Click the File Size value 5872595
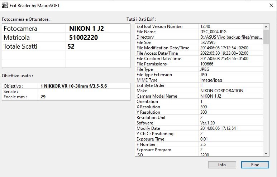Screen dimensions: 277x177 pos(208,43)
